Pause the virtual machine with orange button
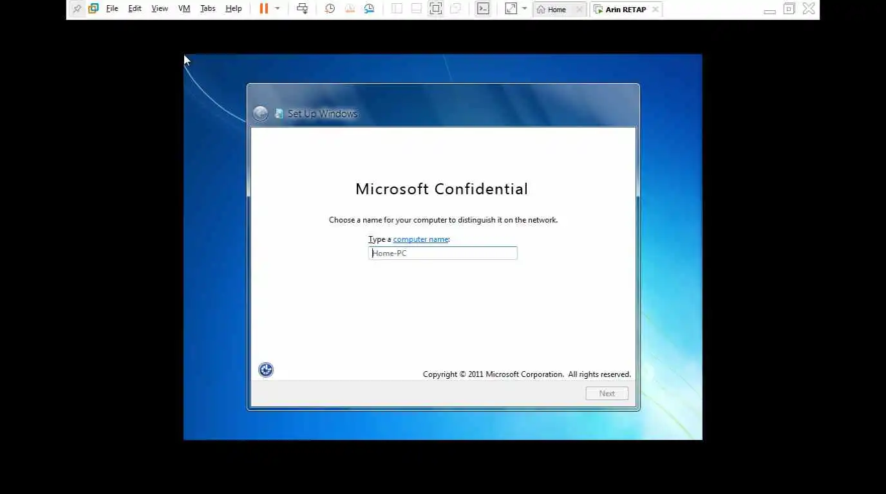Screen dimensions: 886x494 click(263, 9)
